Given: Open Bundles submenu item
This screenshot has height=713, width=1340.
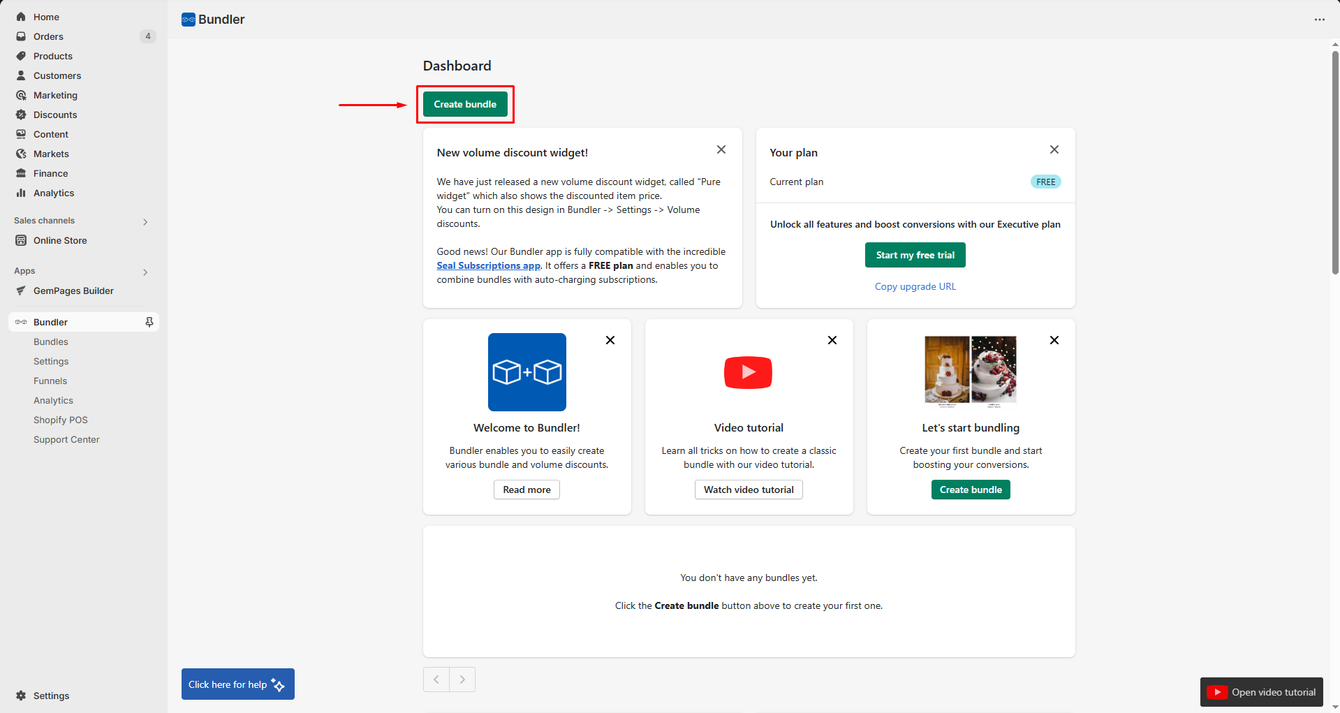Looking at the screenshot, I should [51, 341].
